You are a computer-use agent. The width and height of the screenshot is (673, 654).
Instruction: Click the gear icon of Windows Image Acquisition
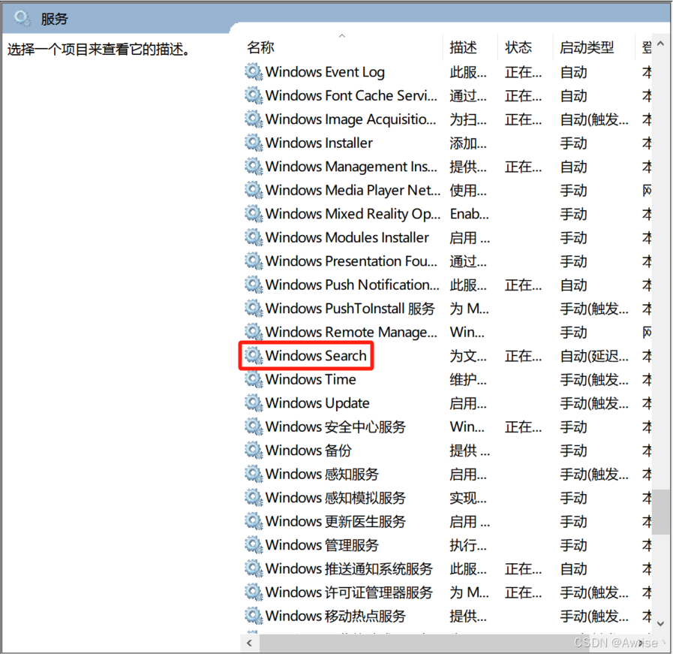click(x=254, y=119)
